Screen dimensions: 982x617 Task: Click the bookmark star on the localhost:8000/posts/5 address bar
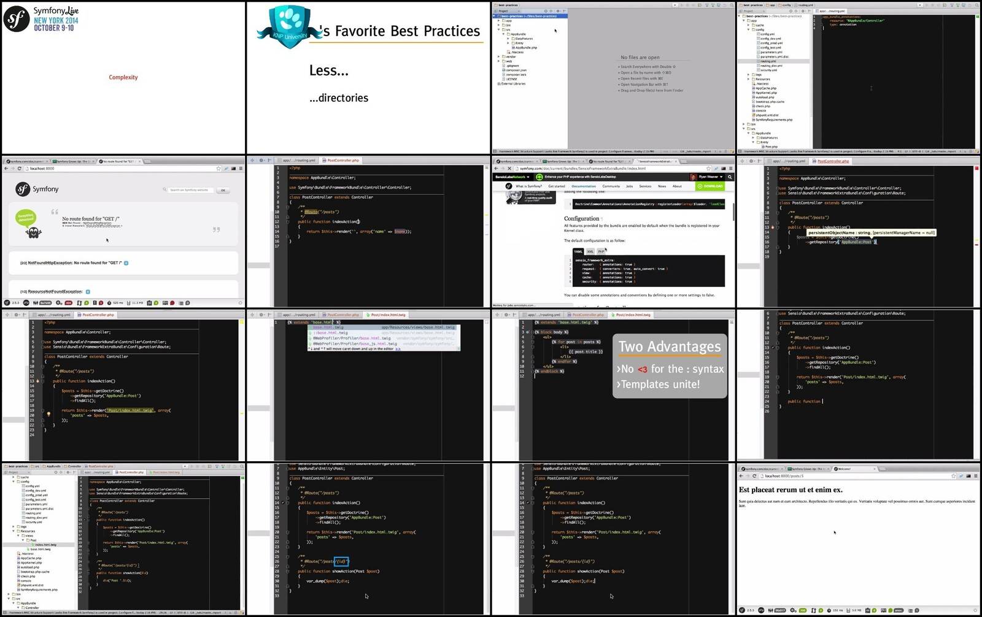coord(953,476)
